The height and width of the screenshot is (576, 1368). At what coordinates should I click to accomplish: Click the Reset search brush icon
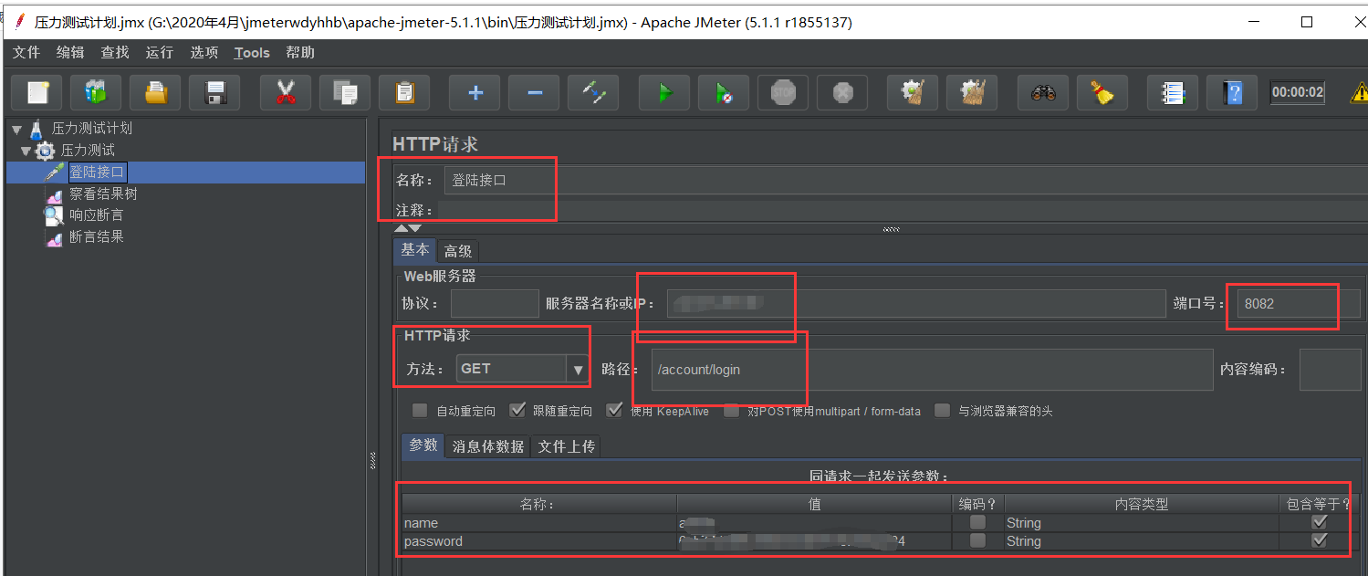(x=1102, y=92)
